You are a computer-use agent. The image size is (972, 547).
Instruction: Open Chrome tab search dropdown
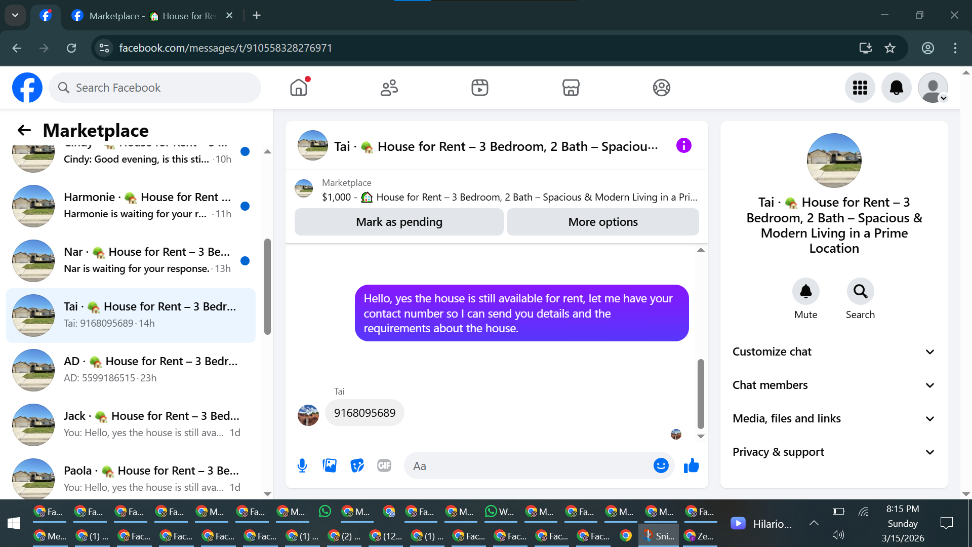[x=15, y=15]
